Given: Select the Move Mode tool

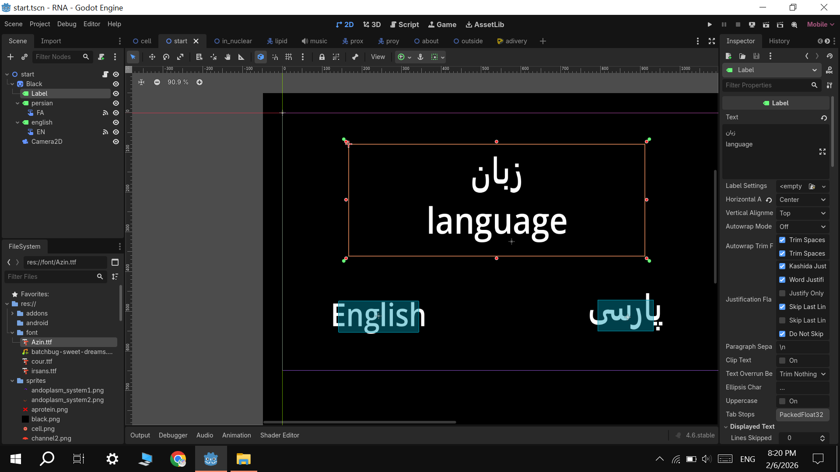Looking at the screenshot, I should click(x=152, y=57).
